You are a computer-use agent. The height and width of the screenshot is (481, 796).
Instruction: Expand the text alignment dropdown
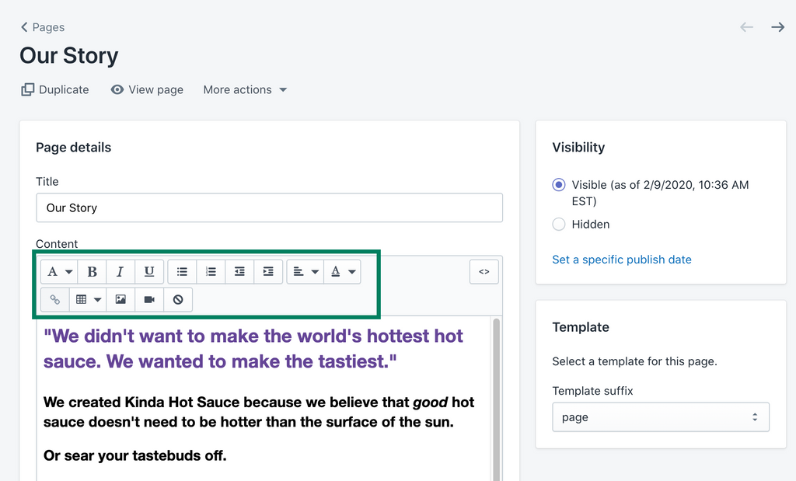coord(305,272)
